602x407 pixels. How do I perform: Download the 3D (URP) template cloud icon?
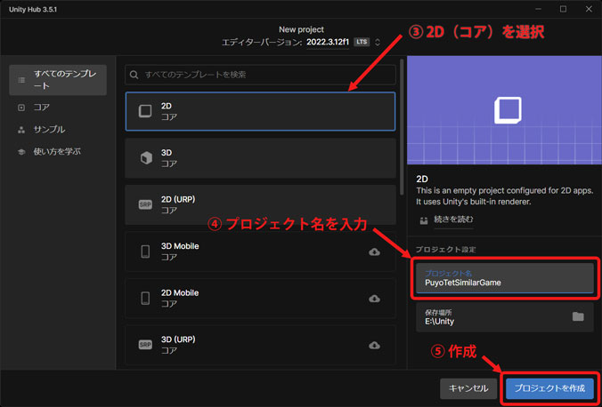click(x=374, y=346)
